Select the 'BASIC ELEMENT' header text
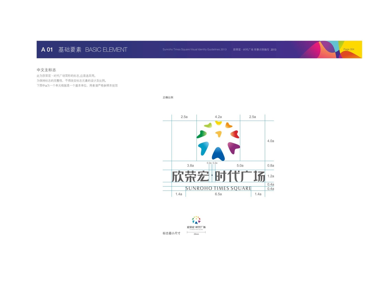 (106, 50)
